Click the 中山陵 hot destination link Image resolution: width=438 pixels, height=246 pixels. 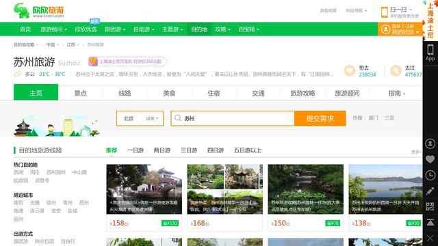point(79,172)
